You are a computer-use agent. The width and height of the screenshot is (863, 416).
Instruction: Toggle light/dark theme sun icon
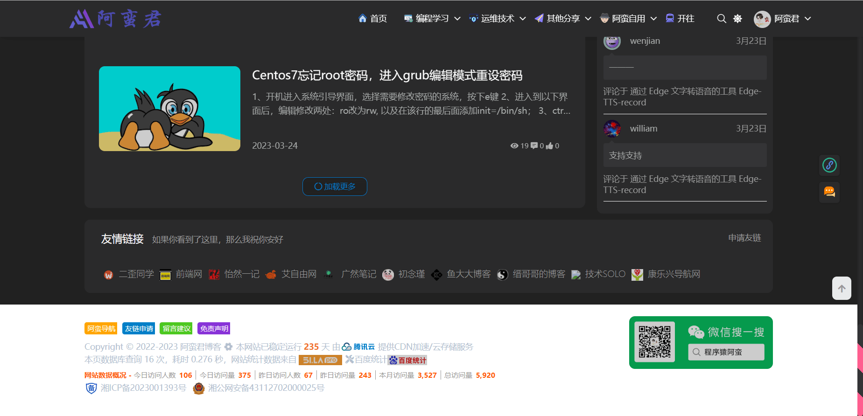click(x=737, y=19)
